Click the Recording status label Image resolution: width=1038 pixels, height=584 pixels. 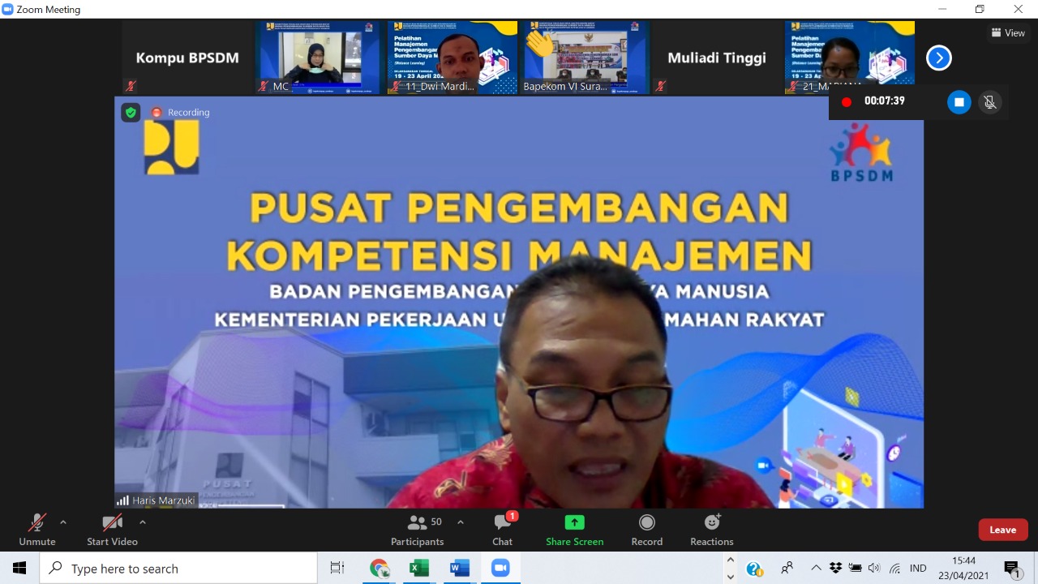pyautogui.click(x=181, y=113)
